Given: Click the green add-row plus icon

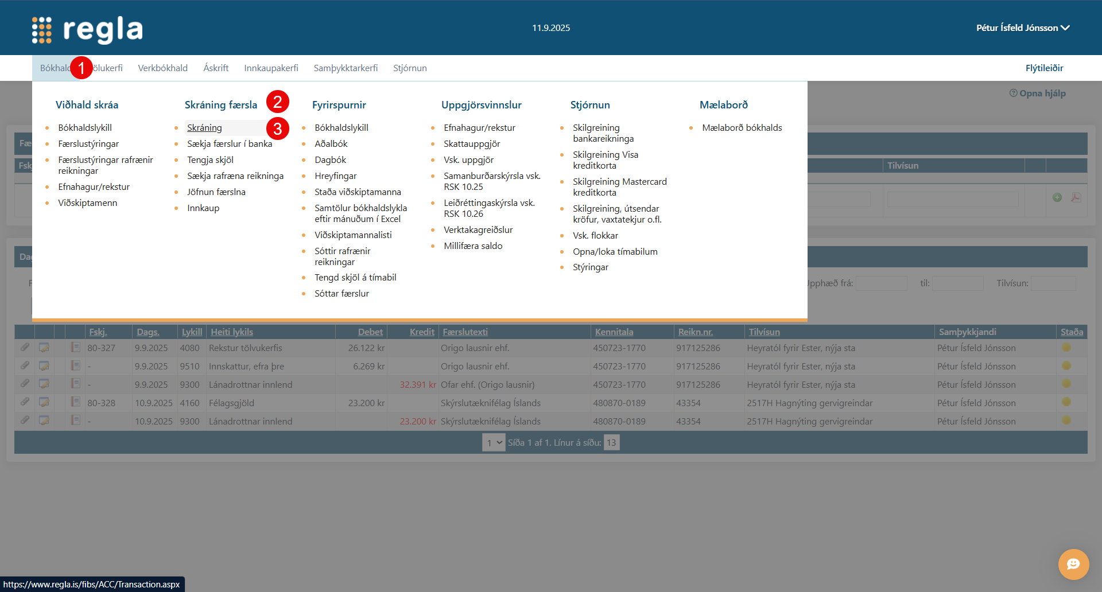Looking at the screenshot, I should click(1057, 197).
